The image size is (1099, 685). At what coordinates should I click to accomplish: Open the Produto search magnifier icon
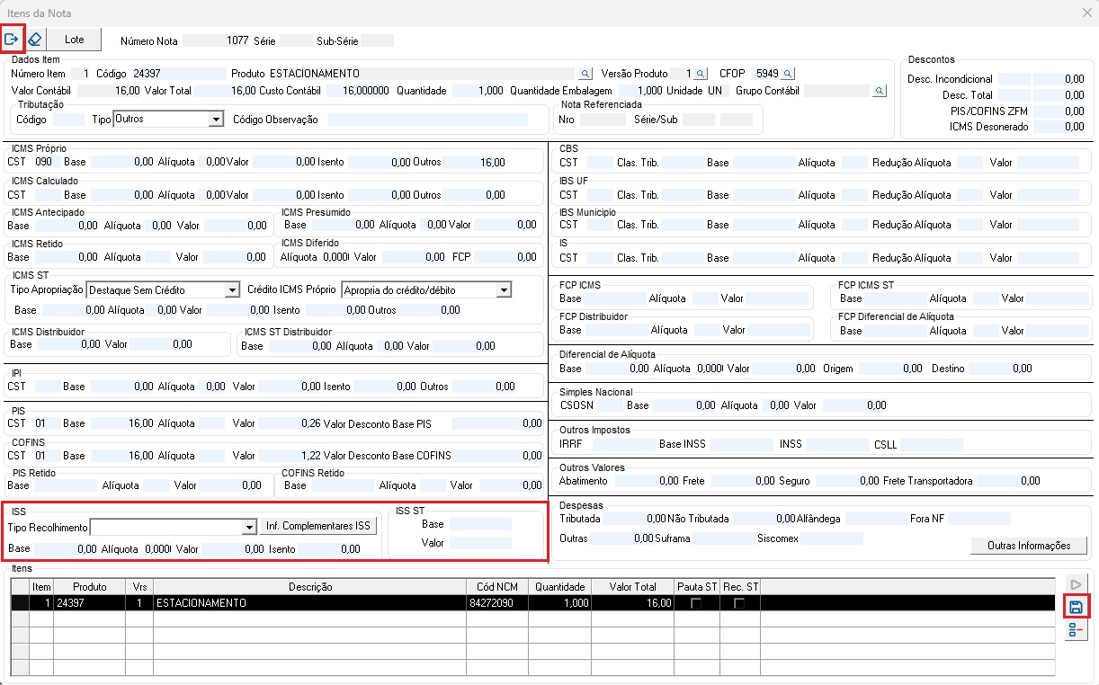pos(585,74)
